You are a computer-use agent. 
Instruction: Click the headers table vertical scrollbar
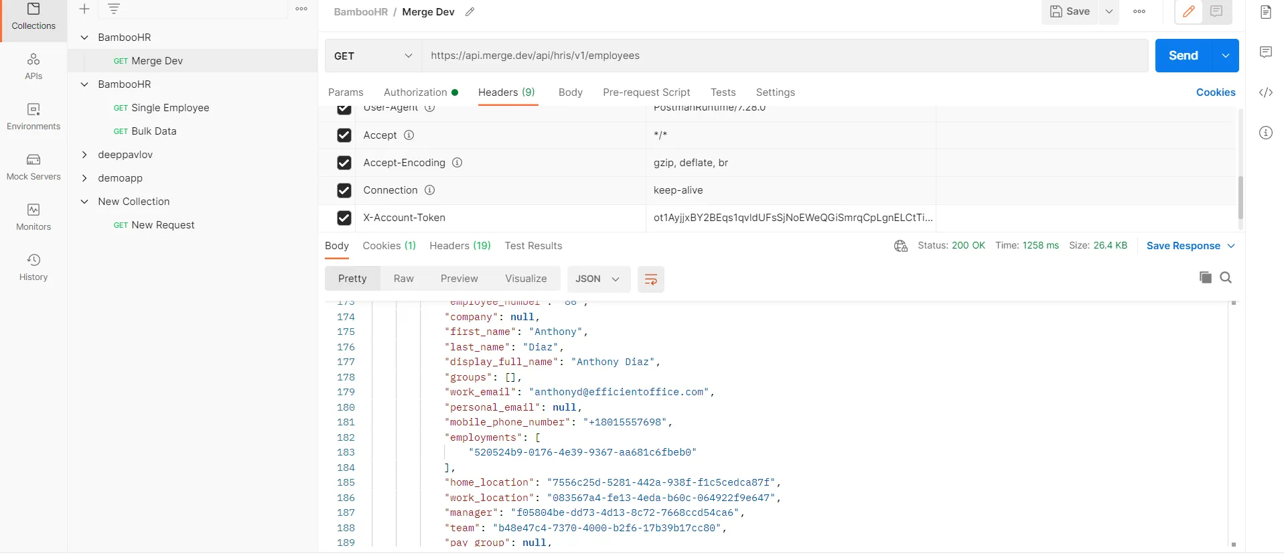1240,197
